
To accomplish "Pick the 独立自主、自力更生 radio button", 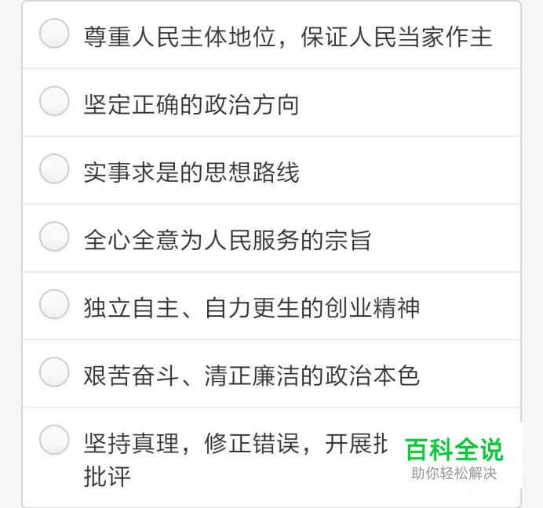I will click(54, 305).
